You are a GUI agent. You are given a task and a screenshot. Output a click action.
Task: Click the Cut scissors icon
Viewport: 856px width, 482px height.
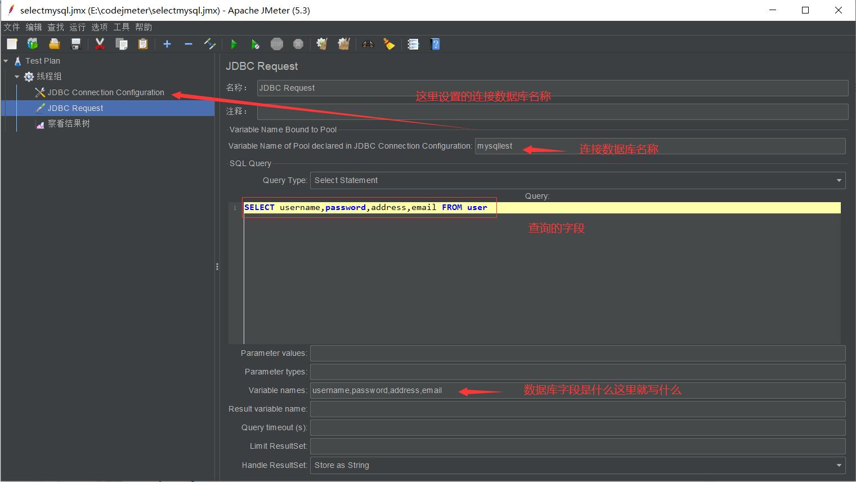[100, 44]
